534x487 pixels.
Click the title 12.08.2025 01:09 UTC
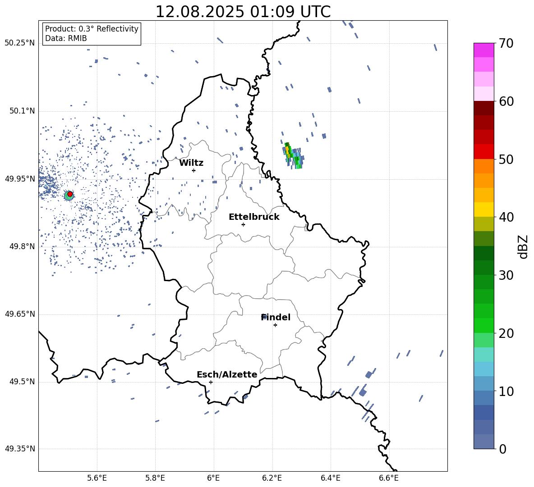[243, 12]
